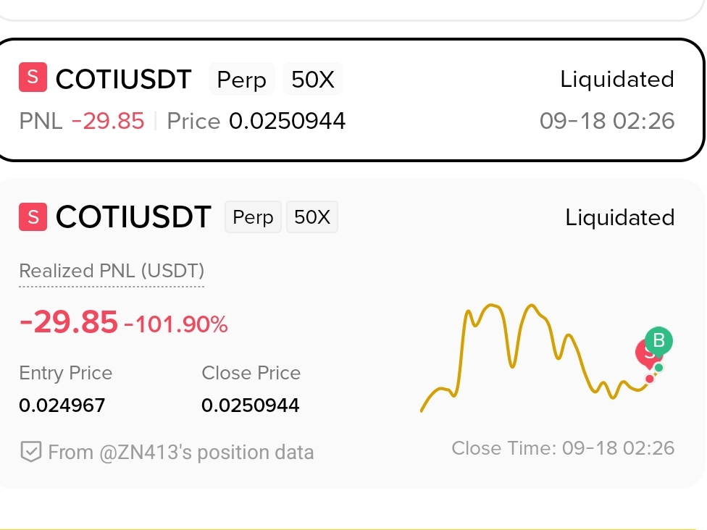707x530 pixels.
Task: Click the Close Price value 0.0250944
Action: point(250,405)
